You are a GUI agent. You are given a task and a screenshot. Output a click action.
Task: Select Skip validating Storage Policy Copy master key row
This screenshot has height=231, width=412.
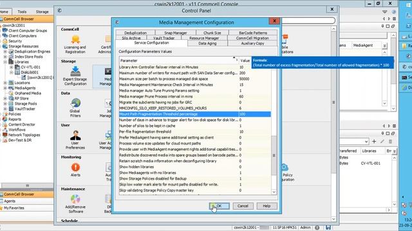(x=194, y=191)
